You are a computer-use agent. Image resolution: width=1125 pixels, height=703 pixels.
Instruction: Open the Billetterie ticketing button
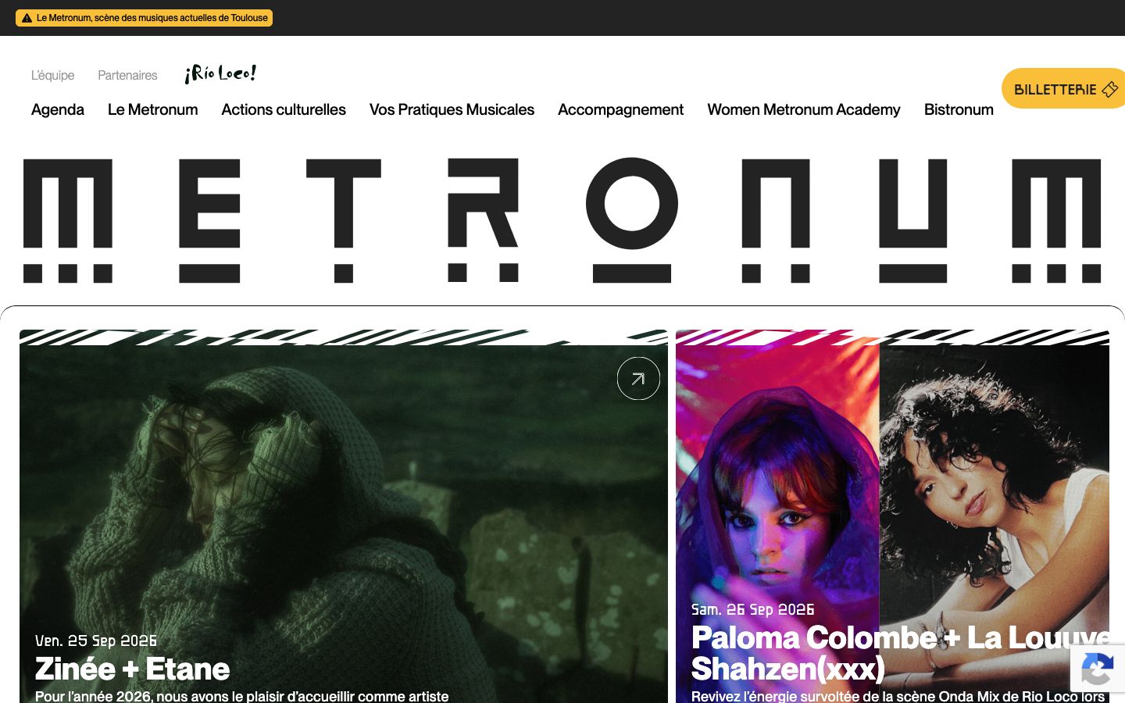coord(1063,89)
